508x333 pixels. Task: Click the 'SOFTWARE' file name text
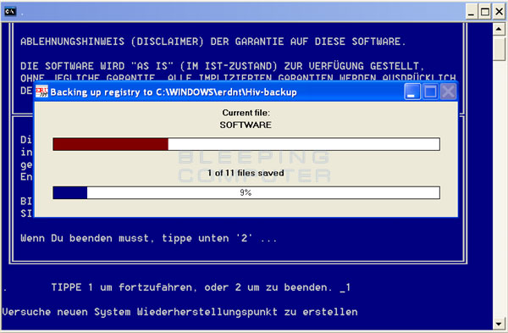coord(246,125)
